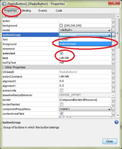Image resolution: width=122 pixels, height=149 pixels.
Task: Open the custom editor button for action
Action: [x=113, y=21]
